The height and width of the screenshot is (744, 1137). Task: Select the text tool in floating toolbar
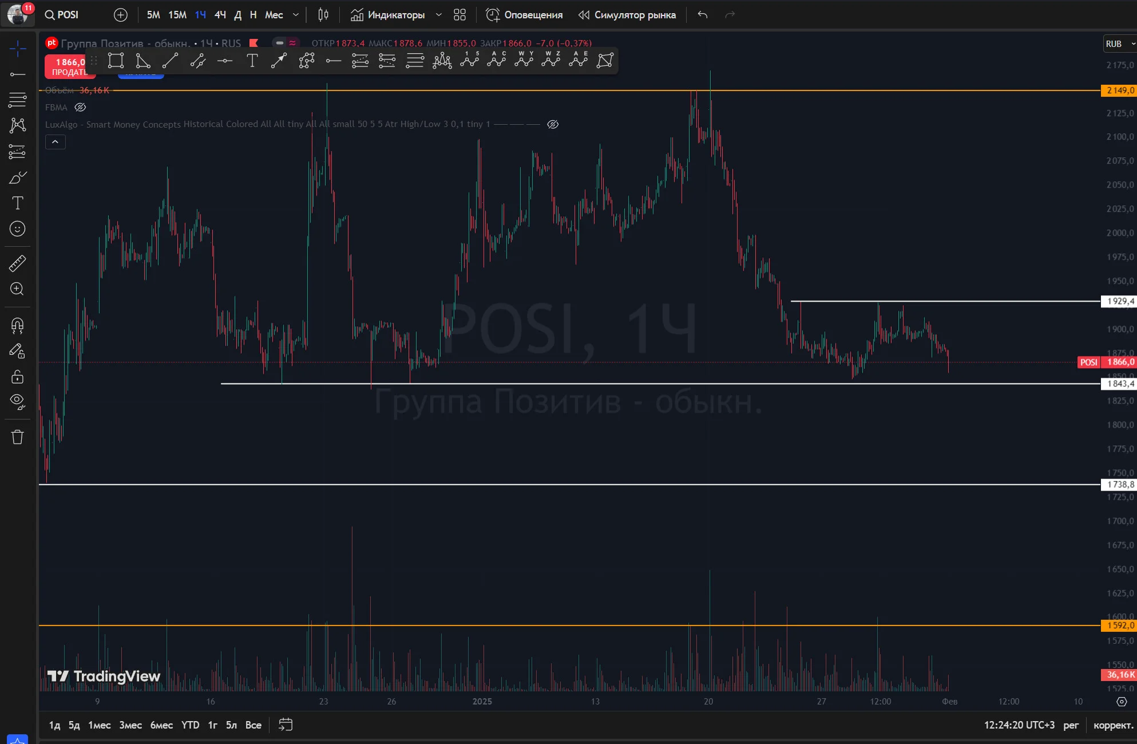(x=252, y=61)
